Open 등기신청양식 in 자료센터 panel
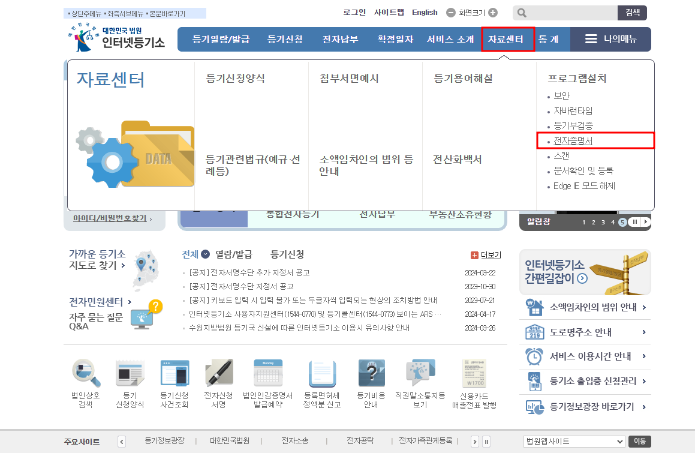 click(235, 79)
